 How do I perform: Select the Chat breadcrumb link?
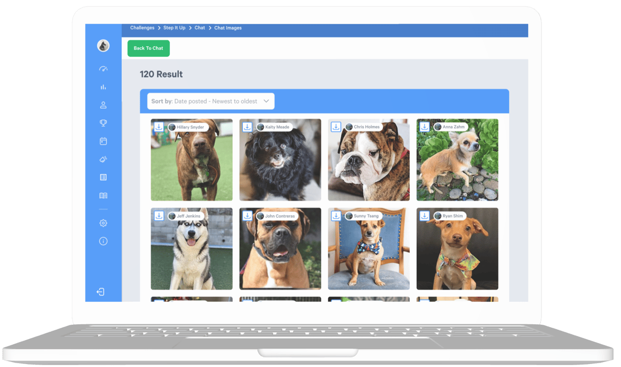(200, 28)
